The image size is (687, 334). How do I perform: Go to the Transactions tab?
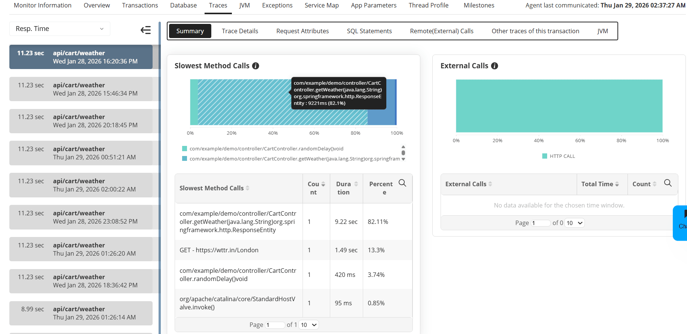[x=140, y=5]
